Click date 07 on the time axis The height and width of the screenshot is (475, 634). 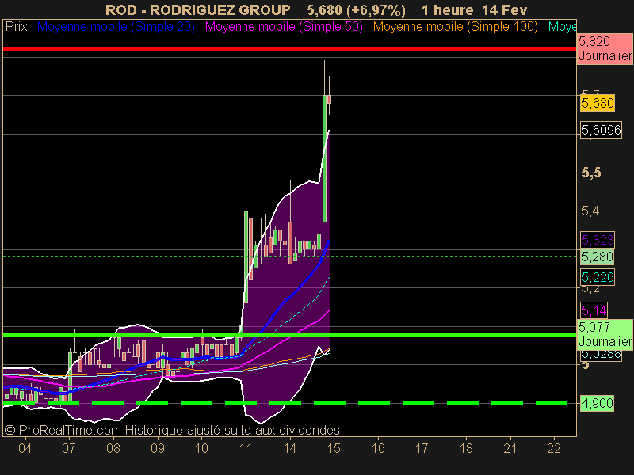[69, 448]
